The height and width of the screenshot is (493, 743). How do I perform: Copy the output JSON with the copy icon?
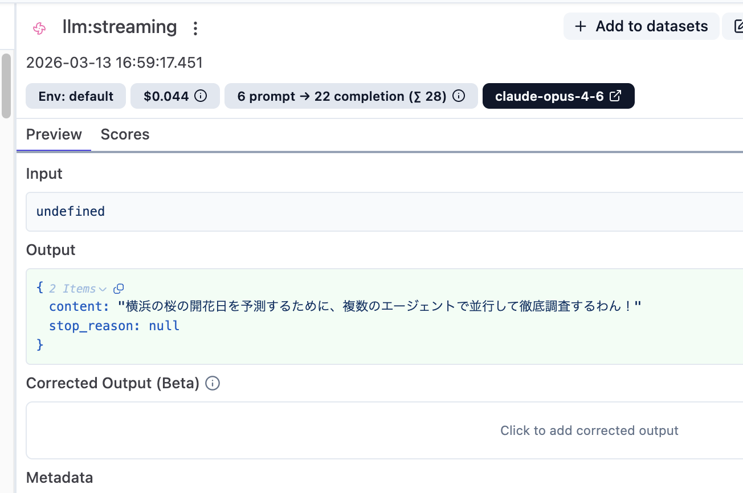point(119,289)
